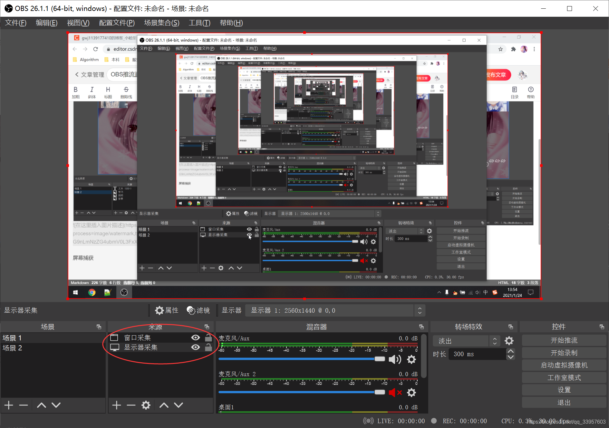Viewport: 609px width, 428px height.
Task: Expand the 淡出 transition dropdown
Action: pyautogui.click(x=466, y=341)
